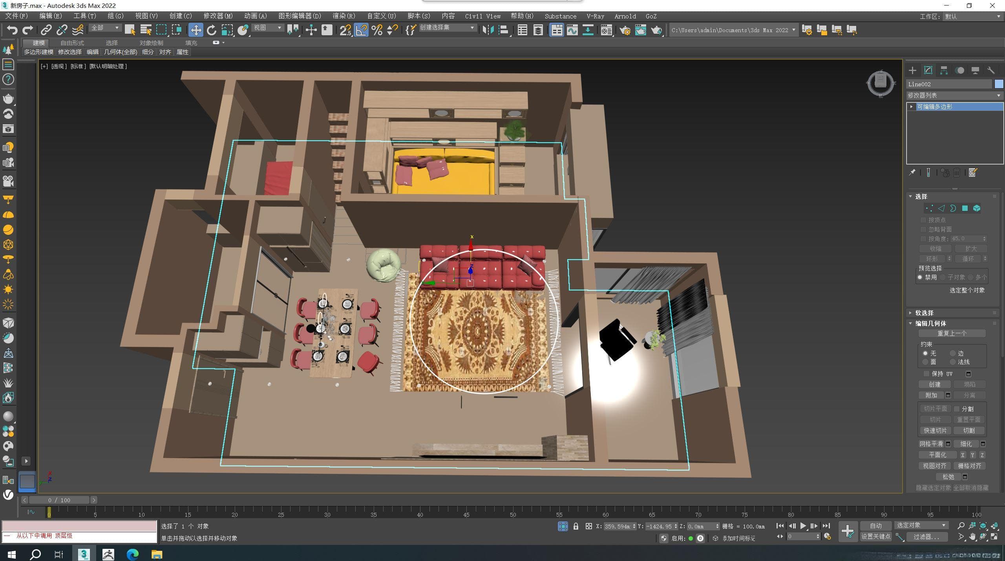Screen dimensions: 1005x561
Task: Select 边 constraint radio button
Action: click(x=952, y=353)
